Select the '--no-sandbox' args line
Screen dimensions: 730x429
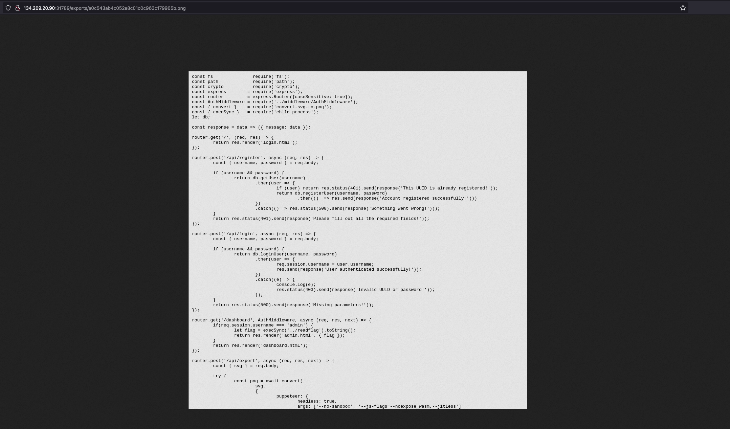(379, 406)
